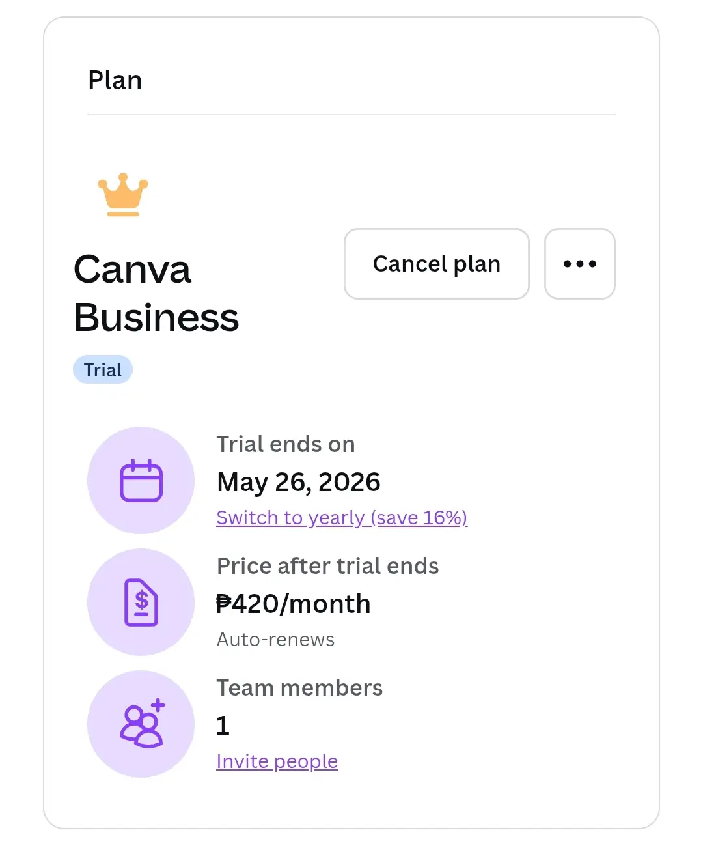Click the Trial ends on label

tap(286, 444)
